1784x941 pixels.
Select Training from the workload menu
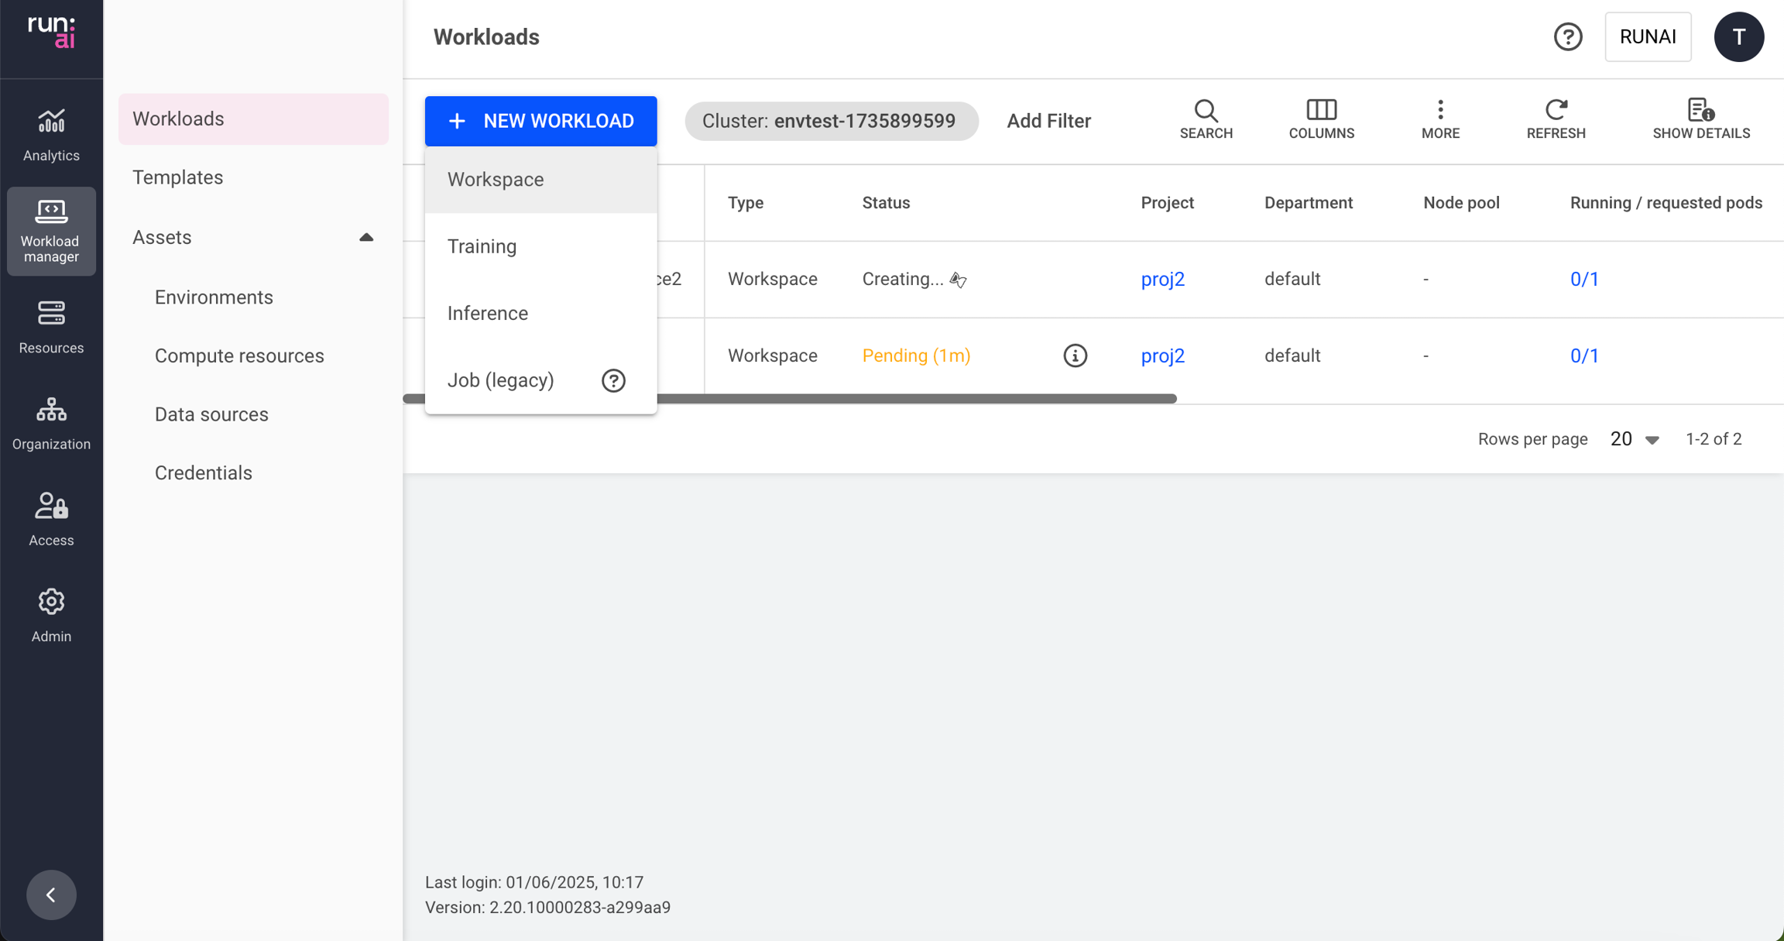coord(482,246)
